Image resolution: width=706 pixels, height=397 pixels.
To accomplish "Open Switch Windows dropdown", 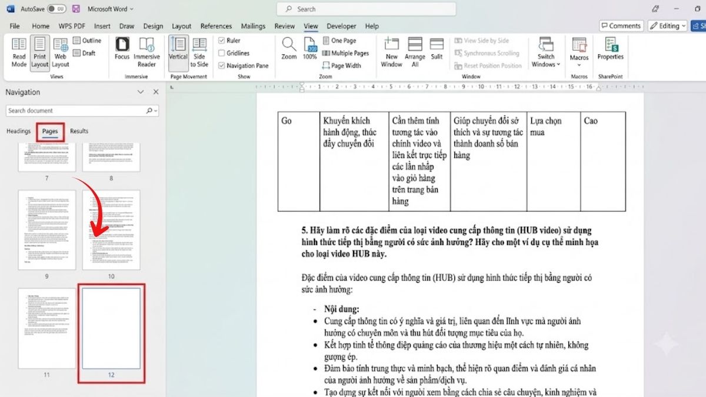I will [x=546, y=52].
